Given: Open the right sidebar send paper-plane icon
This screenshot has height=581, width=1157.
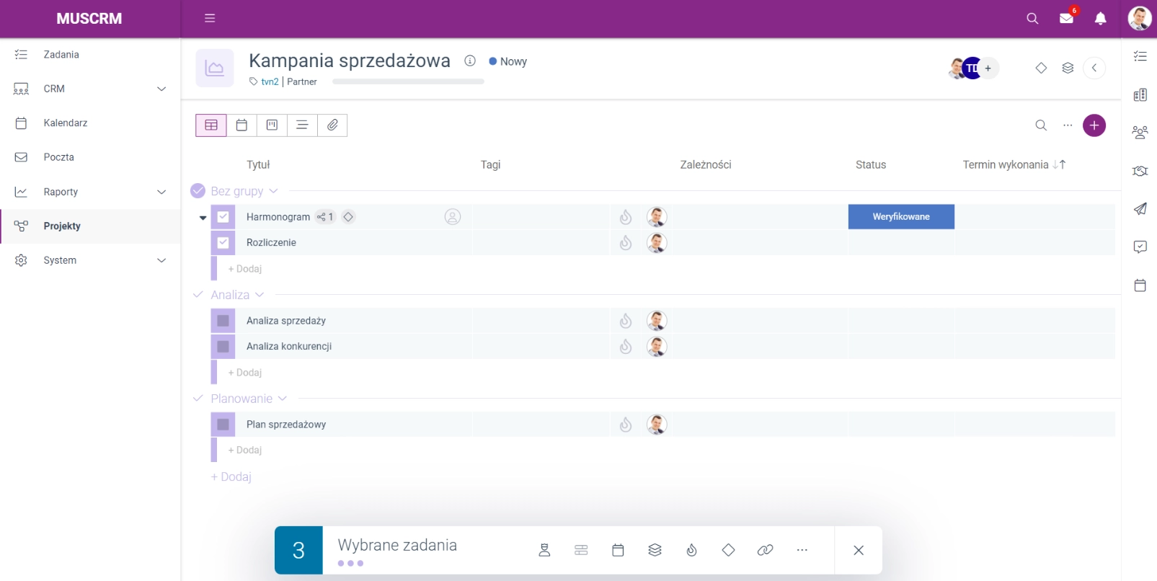Looking at the screenshot, I should point(1140,209).
